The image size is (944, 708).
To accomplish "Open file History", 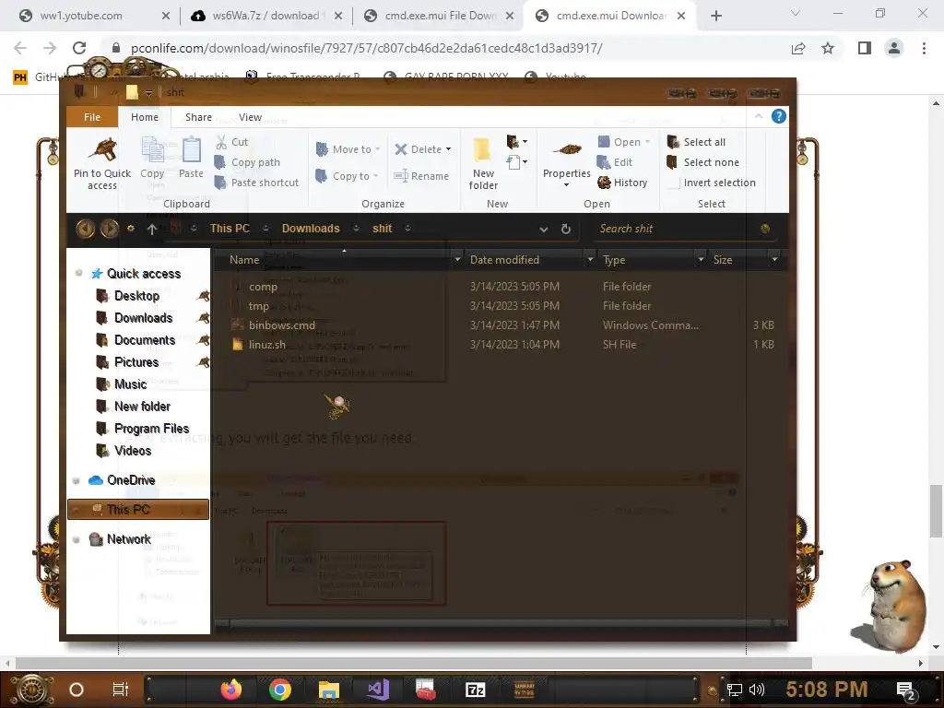I will 622,183.
